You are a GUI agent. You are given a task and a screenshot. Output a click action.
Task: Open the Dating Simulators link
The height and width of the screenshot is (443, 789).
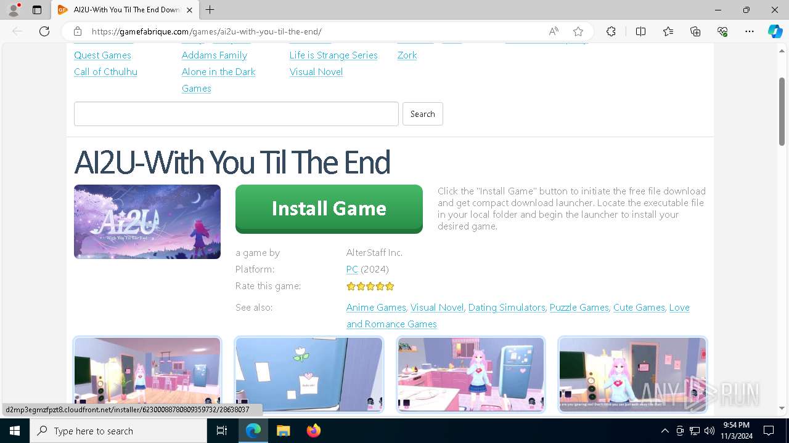(x=507, y=308)
